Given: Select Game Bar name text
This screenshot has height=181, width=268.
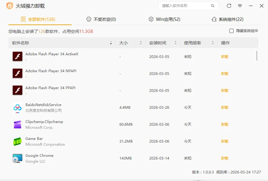Looking at the screenshot, I should coord(34,139).
